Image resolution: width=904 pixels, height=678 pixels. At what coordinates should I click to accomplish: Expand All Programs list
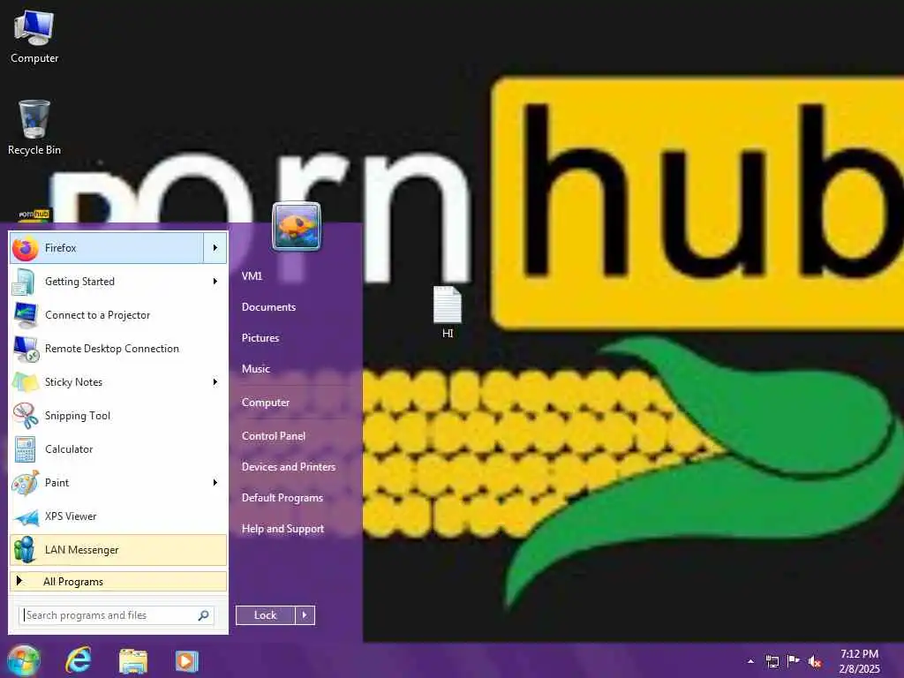118,581
